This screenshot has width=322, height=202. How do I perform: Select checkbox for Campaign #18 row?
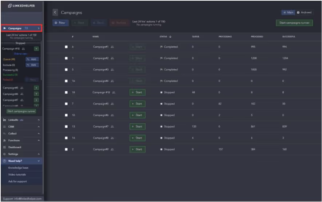66,92
